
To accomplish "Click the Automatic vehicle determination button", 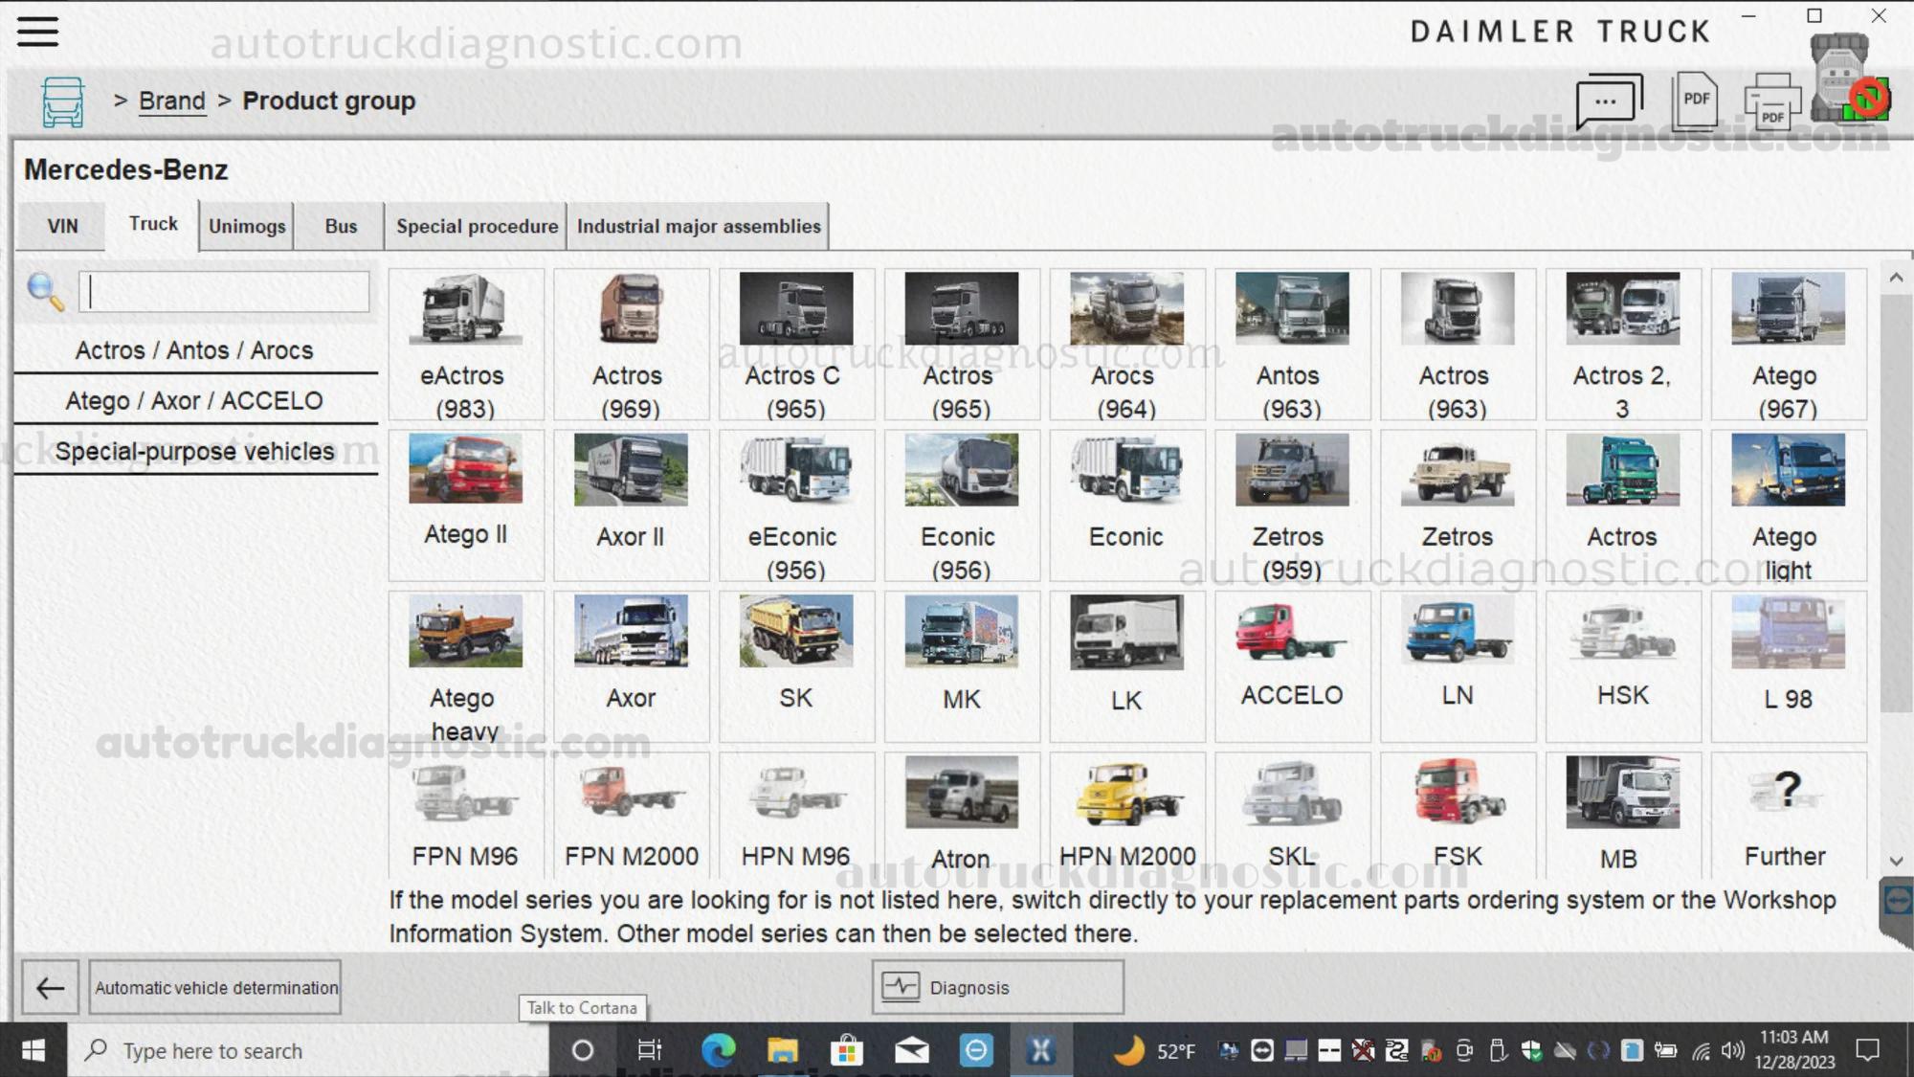I will coord(214,987).
